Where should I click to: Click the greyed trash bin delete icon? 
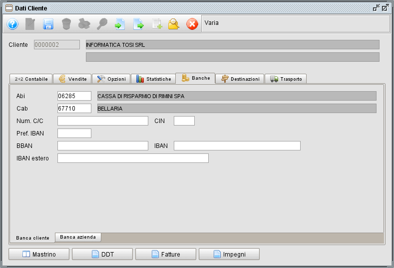pos(66,24)
